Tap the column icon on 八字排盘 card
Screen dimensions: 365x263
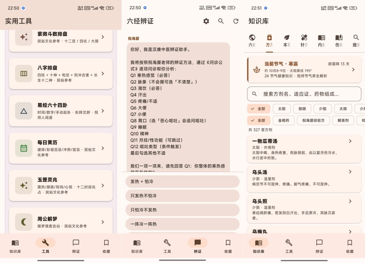pyautogui.click(x=24, y=73)
